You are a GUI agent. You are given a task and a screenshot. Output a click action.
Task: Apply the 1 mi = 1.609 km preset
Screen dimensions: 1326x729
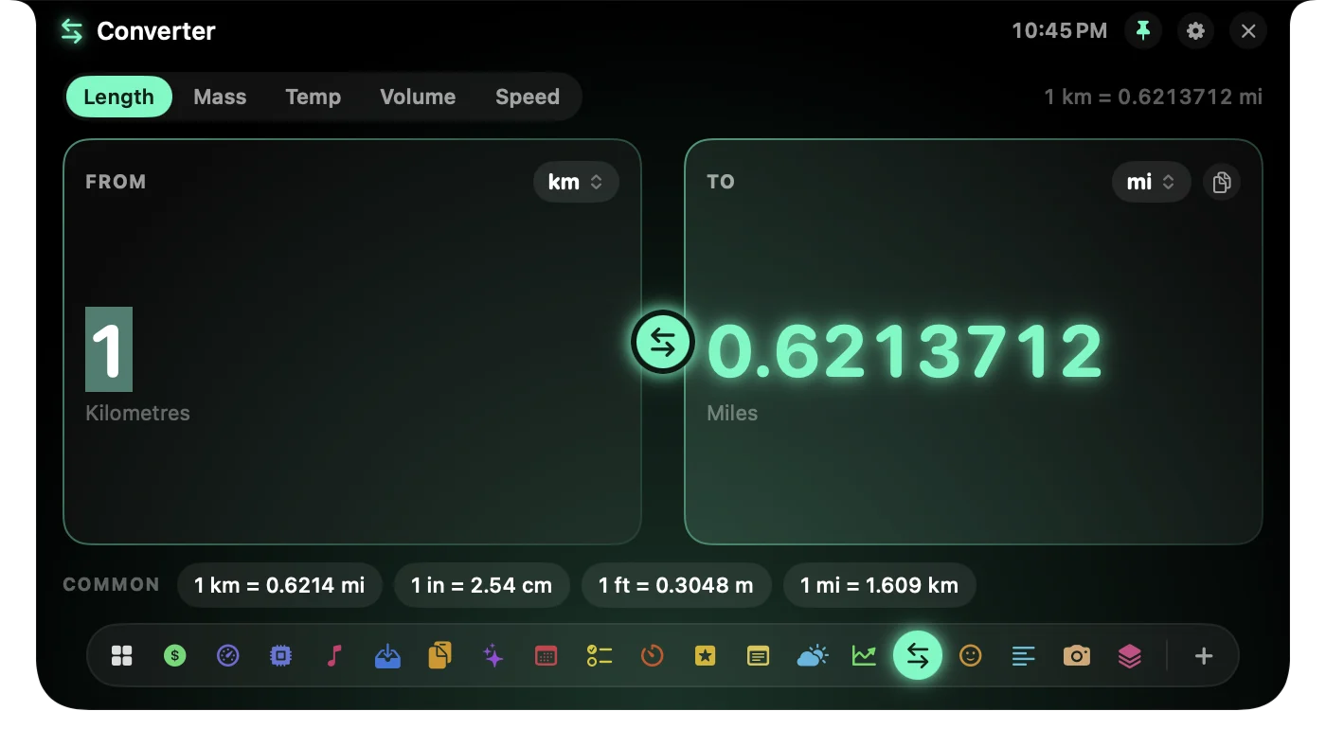(x=879, y=585)
